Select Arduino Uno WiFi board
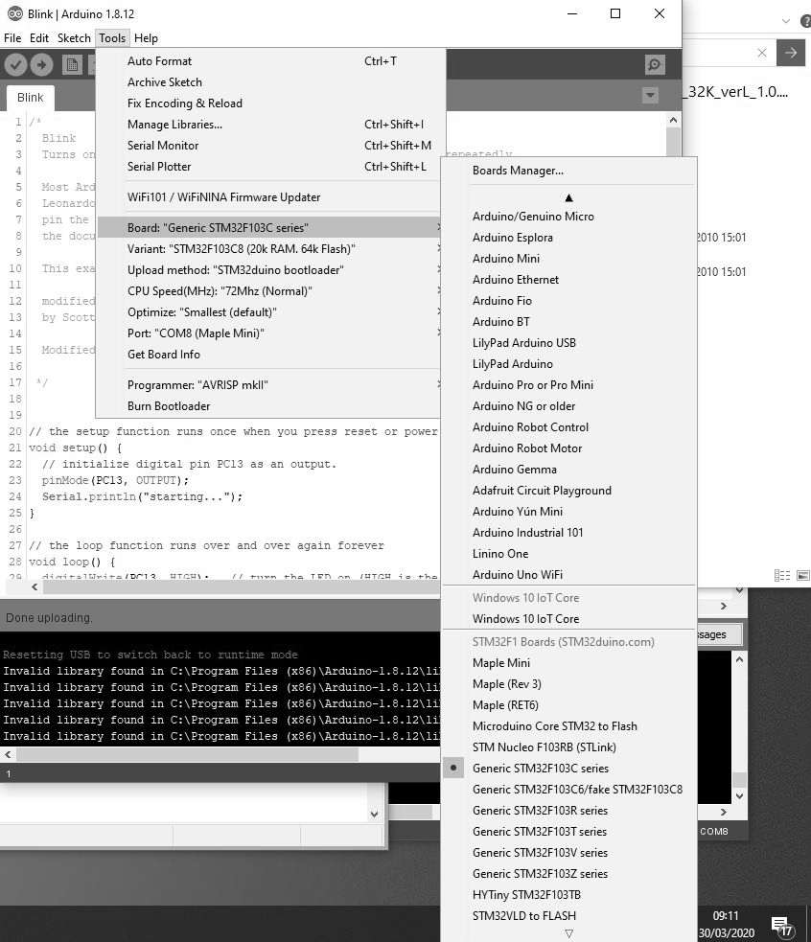This screenshot has height=942, width=811. click(568, 574)
